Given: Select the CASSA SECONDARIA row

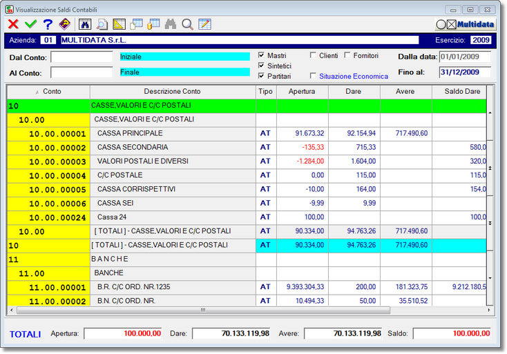Looking at the screenshot, I should click(247, 148).
